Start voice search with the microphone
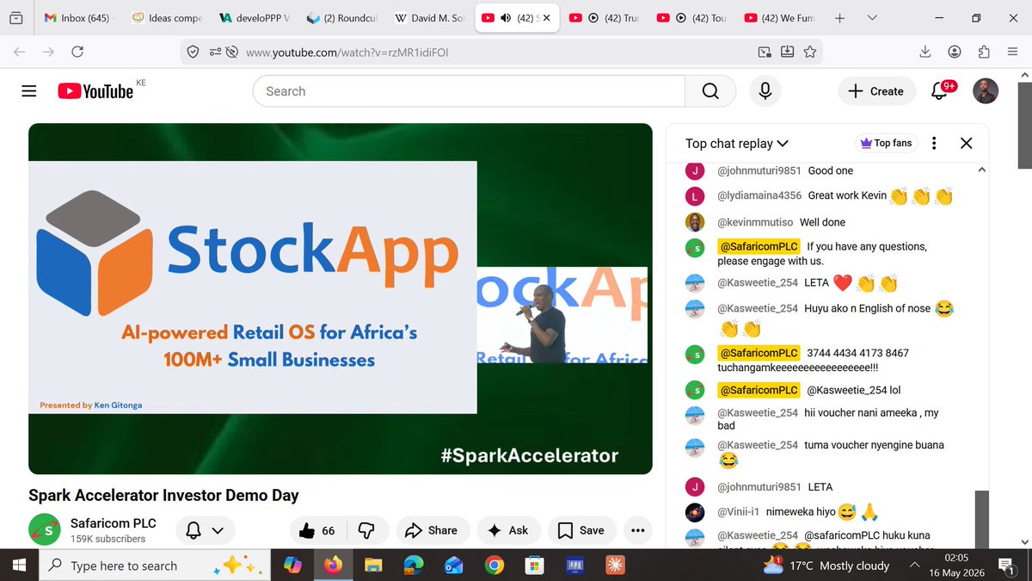 (765, 91)
